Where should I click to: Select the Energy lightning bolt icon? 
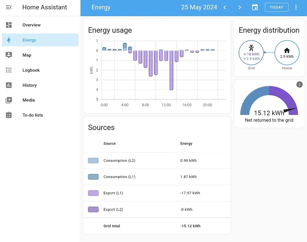pos(9,40)
